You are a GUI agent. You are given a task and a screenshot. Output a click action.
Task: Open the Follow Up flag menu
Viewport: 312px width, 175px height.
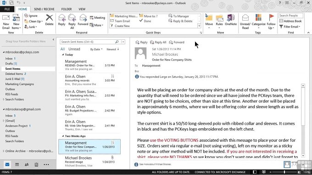pos(271,22)
